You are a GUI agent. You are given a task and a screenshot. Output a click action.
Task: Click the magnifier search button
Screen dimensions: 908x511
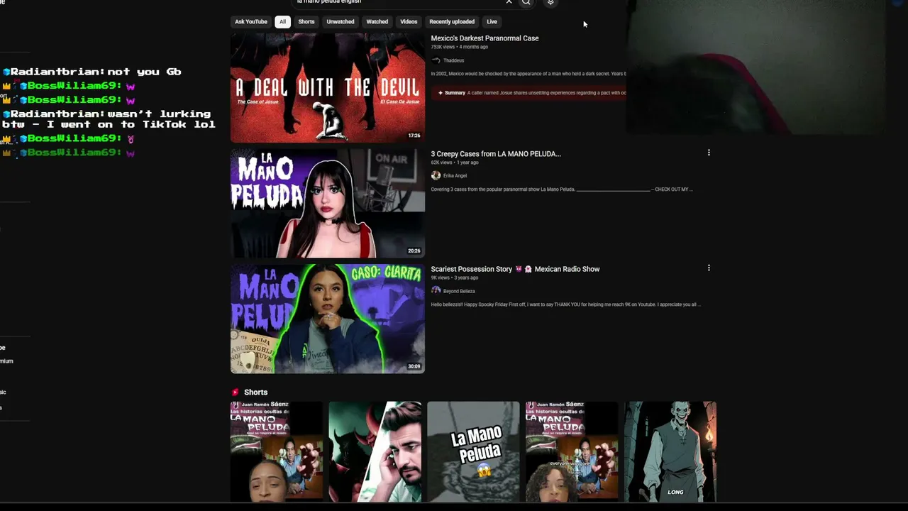(526, 2)
